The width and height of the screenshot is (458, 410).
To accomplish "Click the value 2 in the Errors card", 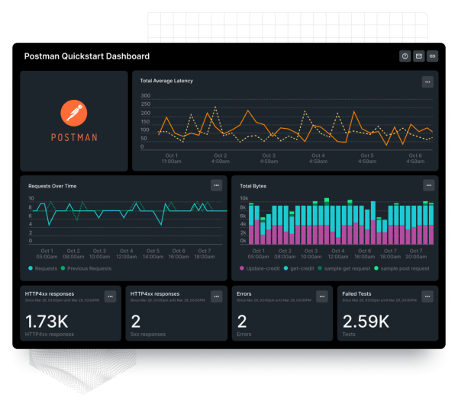I will [242, 322].
